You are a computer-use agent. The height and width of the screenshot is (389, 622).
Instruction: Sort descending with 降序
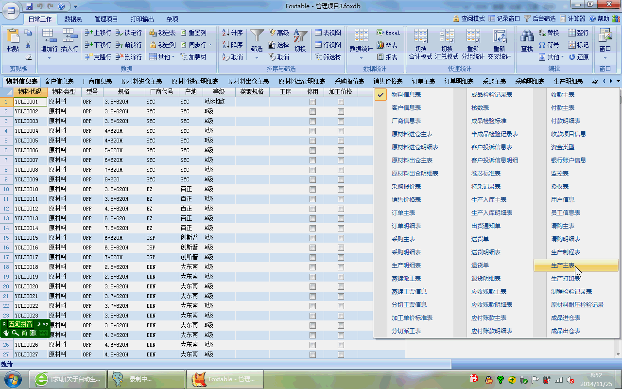(x=232, y=45)
